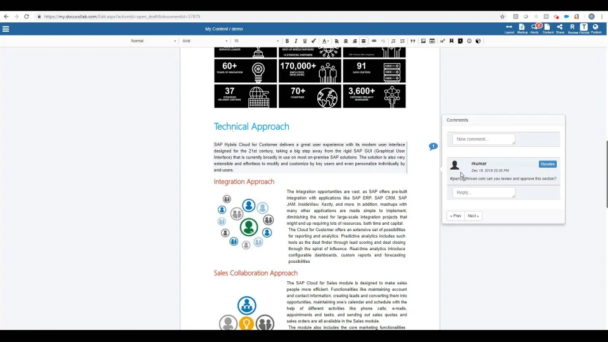Click the browser back arrow
The height and width of the screenshot is (342, 608).
(x=6, y=16)
